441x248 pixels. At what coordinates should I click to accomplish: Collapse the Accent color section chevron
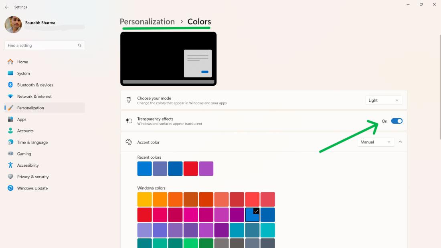coord(400,142)
